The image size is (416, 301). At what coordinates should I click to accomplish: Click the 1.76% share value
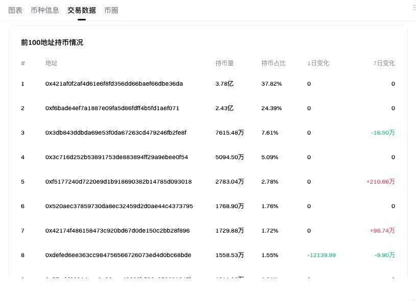point(270,206)
